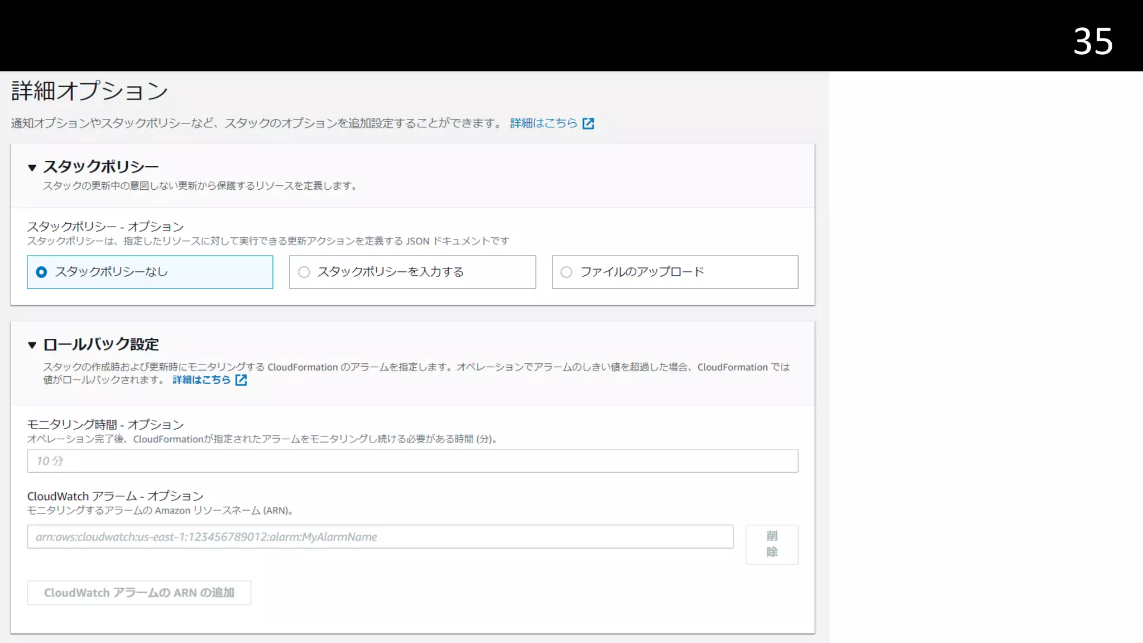Open the external-link icon beside top 詳細はこちら
Image resolution: width=1143 pixels, height=643 pixels.
(x=588, y=123)
